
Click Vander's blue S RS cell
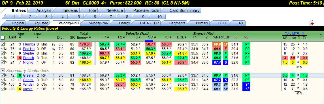(247, 84)
